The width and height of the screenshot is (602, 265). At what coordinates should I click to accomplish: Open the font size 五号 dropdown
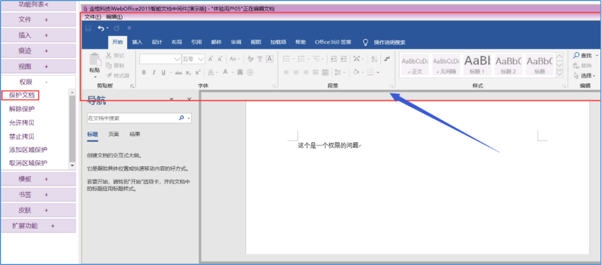[x=201, y=59]
